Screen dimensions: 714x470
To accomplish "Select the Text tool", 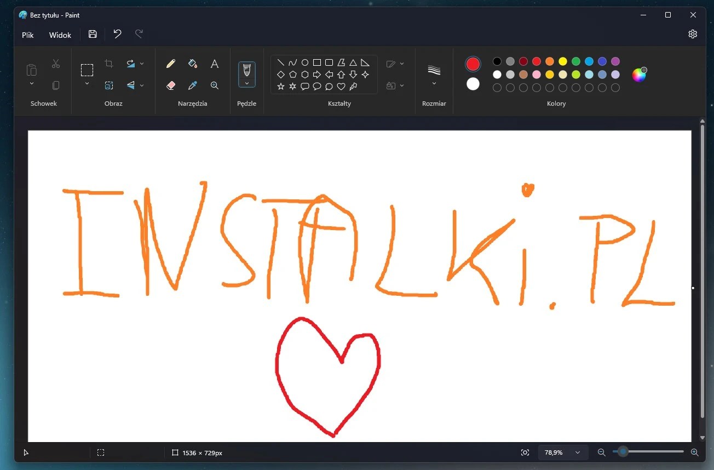I will point(214,64).
